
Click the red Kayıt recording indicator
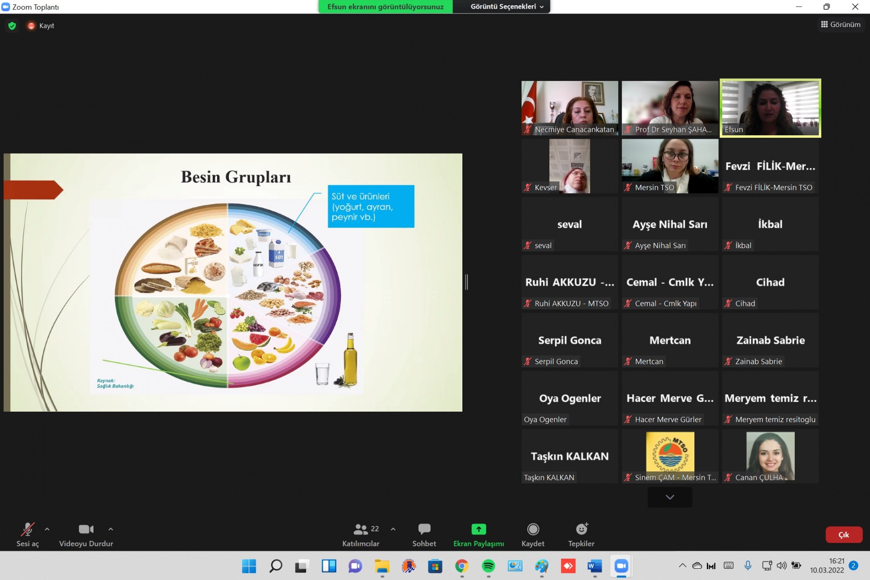31,26
